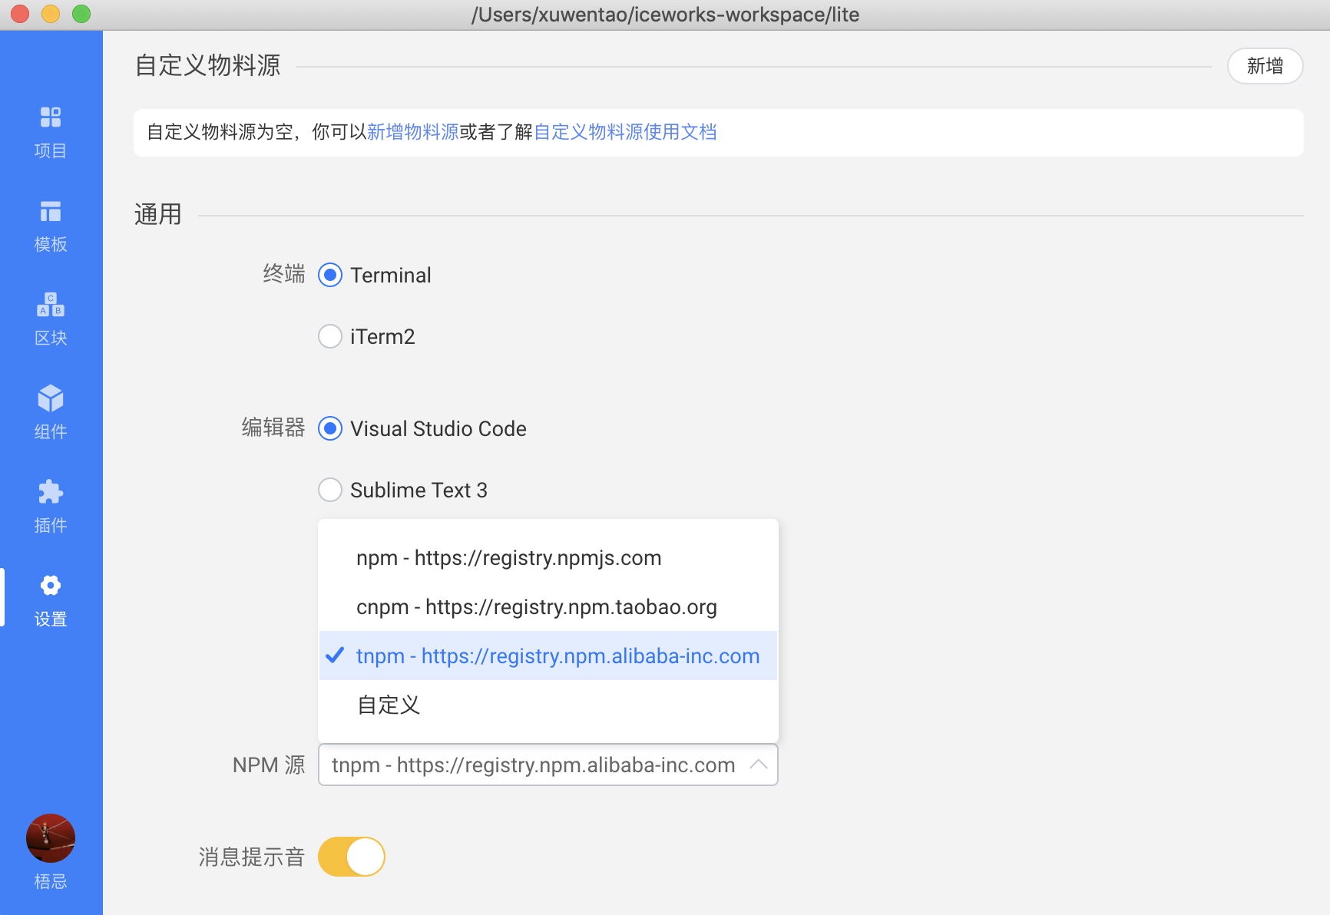The height and width of the screenshot is (915, 1330).
Task: Select Visual Studio Code as the editor
Action: click(329, 428)
